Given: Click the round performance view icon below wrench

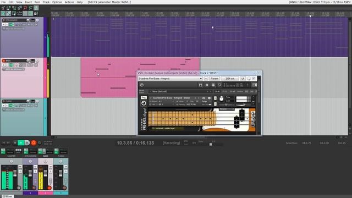Looking at the screenshot, I should click(x=144, y=103).
